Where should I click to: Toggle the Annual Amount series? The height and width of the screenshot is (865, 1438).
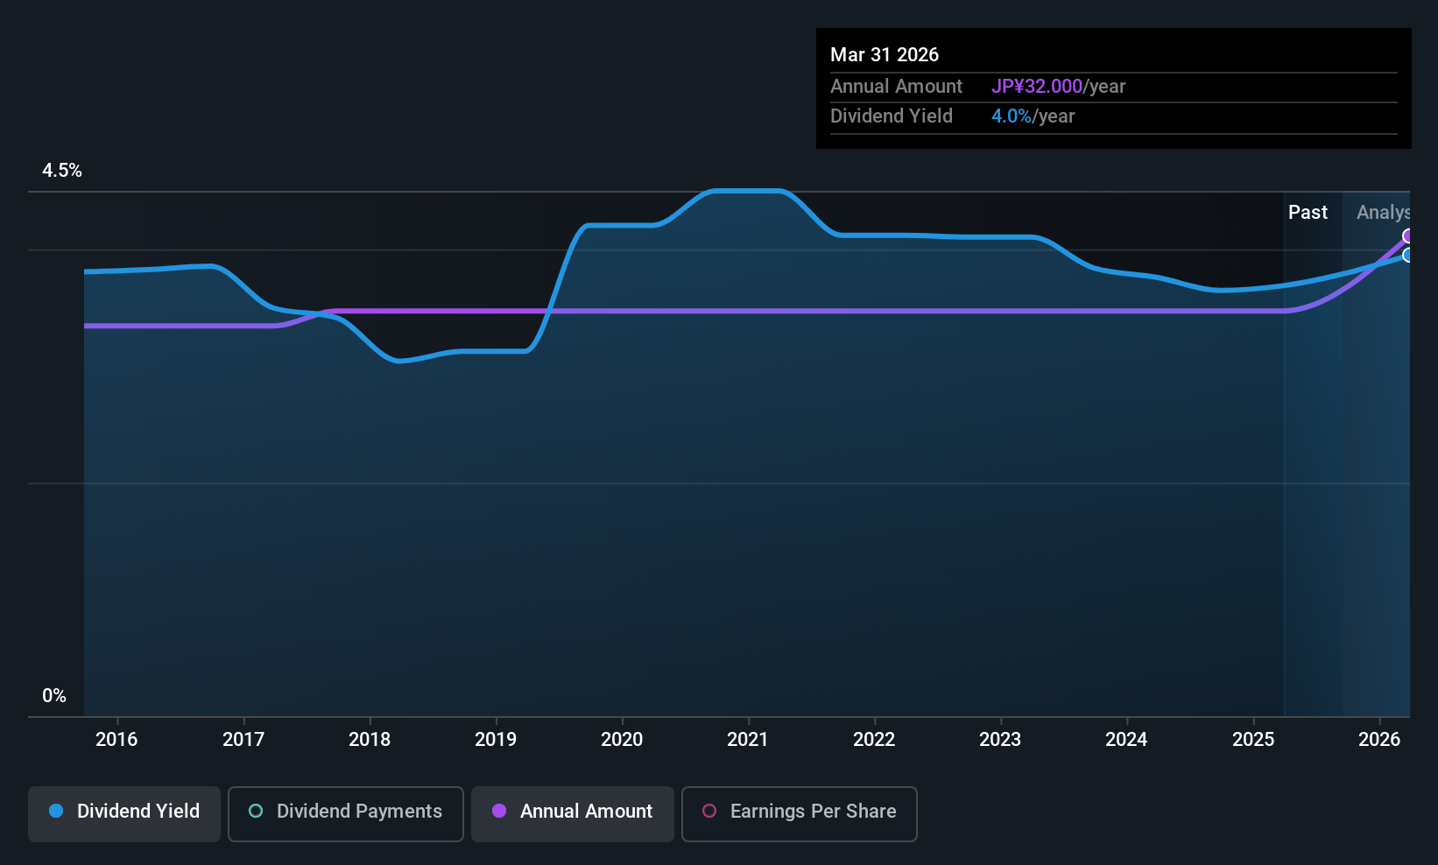tap(573, 813)
